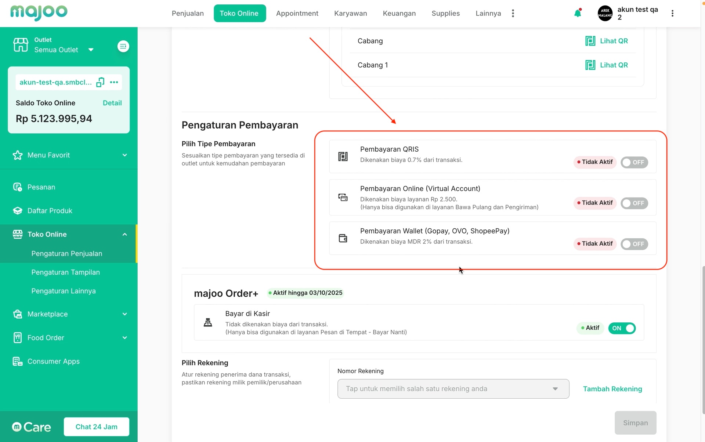Collapse the Toko Online section
Viewport: 705px width, 442px height.
pyautogui.click(x=125, y=234)
